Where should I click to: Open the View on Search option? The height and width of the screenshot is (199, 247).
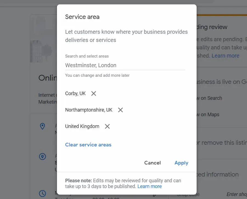coord(209,98)
